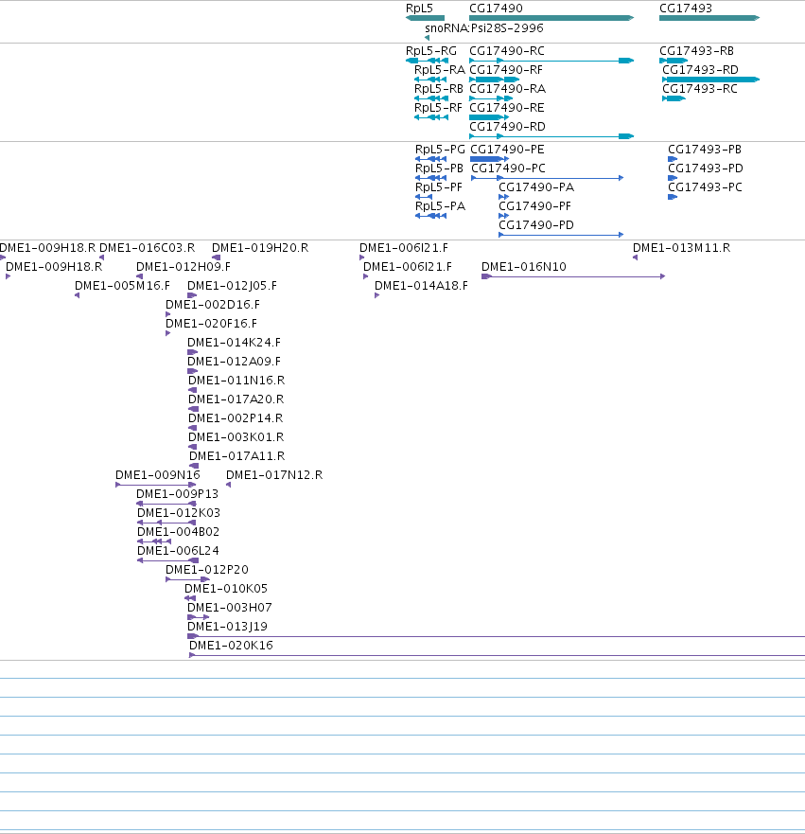Click EST DME1-012J05.F label
805x834 pixels.
pos(232,286)
